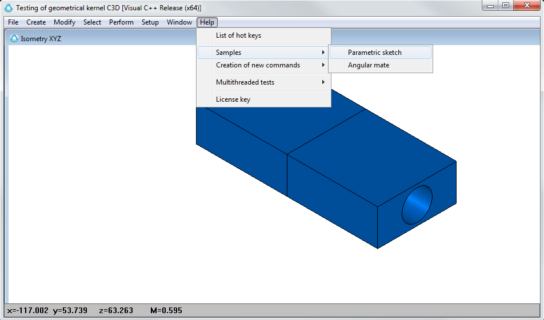Open the License key item
Viewport: 544px width, 320px height.
point(263,99)
